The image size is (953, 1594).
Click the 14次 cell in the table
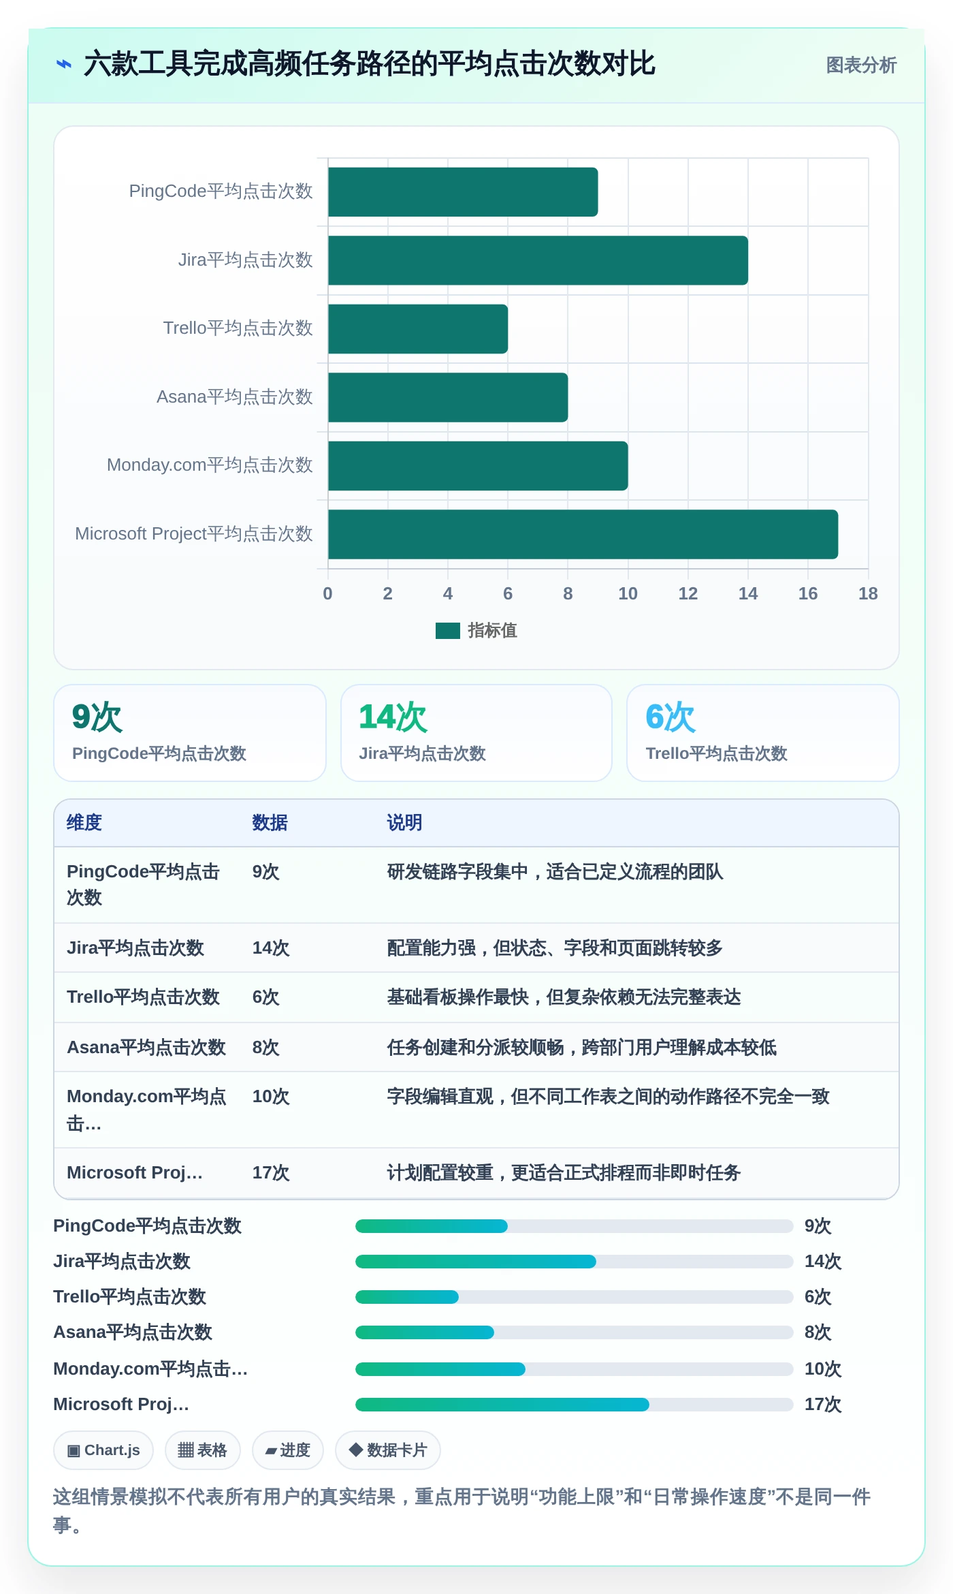pyautogui.click(x=271, y=948)
